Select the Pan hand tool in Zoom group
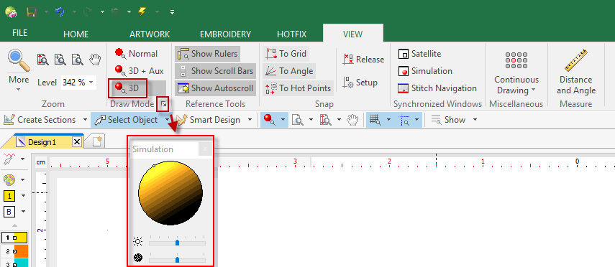This screenshot has width=615, height=267. pos(95,60)
